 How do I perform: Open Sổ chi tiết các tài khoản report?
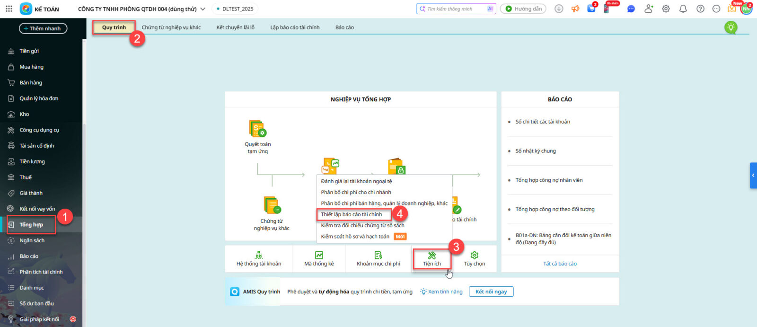[543, 122]
